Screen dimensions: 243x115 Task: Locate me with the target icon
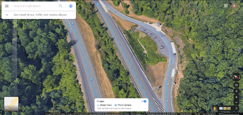[236, 91]
